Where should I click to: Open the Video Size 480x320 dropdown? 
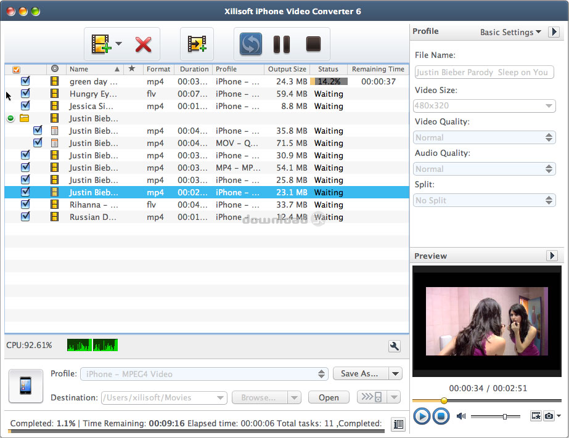485,105
